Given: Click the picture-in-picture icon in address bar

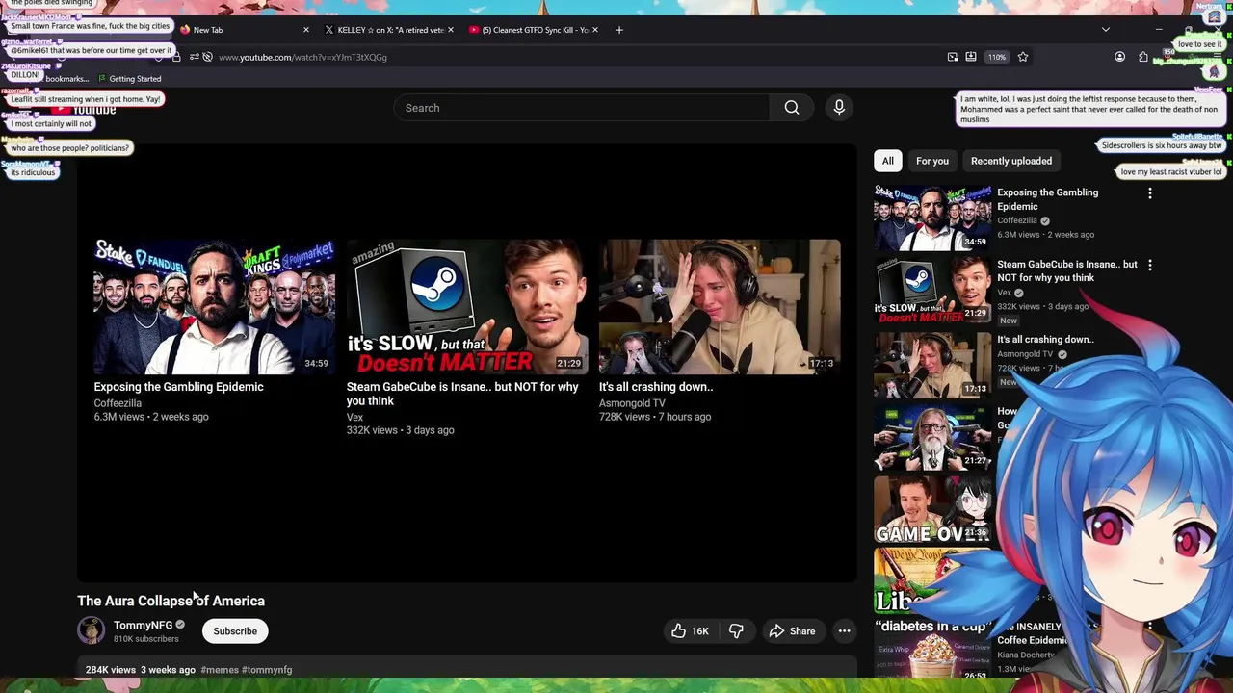Looking at the screenshot, I should coord(953,57).
